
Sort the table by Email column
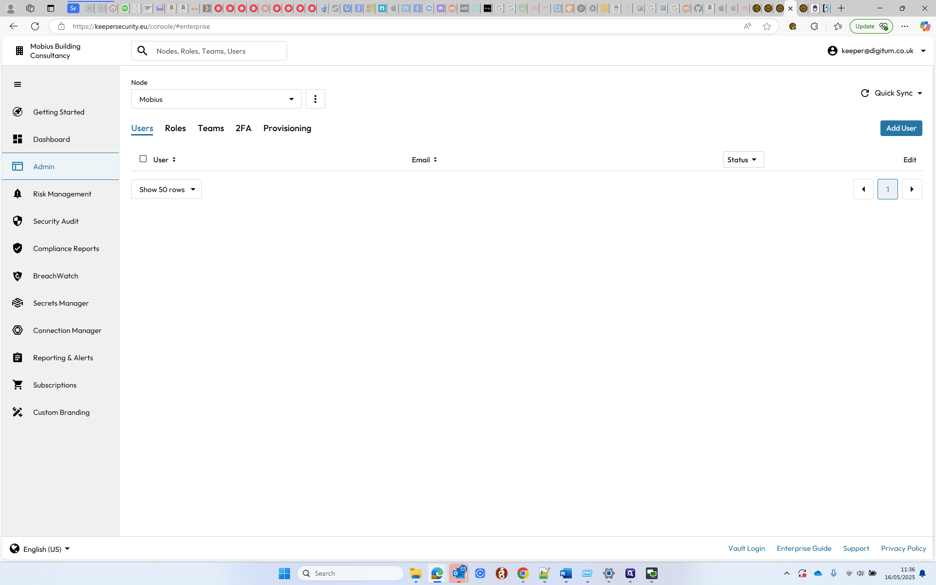pos(424,160)
